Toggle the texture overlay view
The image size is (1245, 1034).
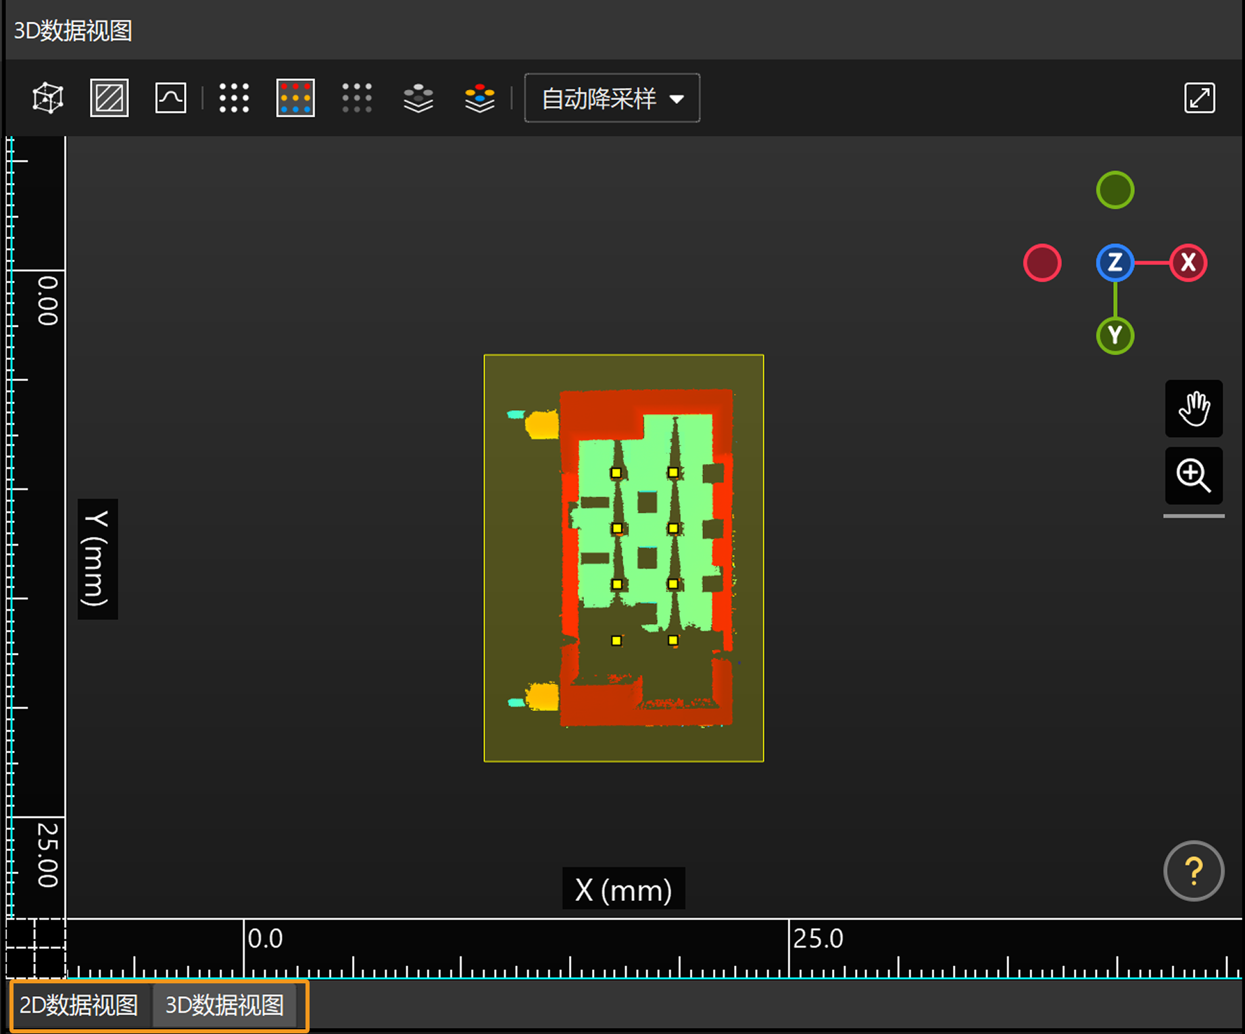108,97
